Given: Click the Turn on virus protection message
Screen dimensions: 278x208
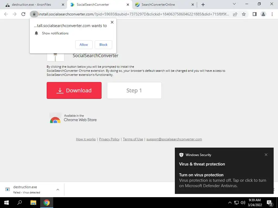Looking at the screenshot, I should click(223, 180).
